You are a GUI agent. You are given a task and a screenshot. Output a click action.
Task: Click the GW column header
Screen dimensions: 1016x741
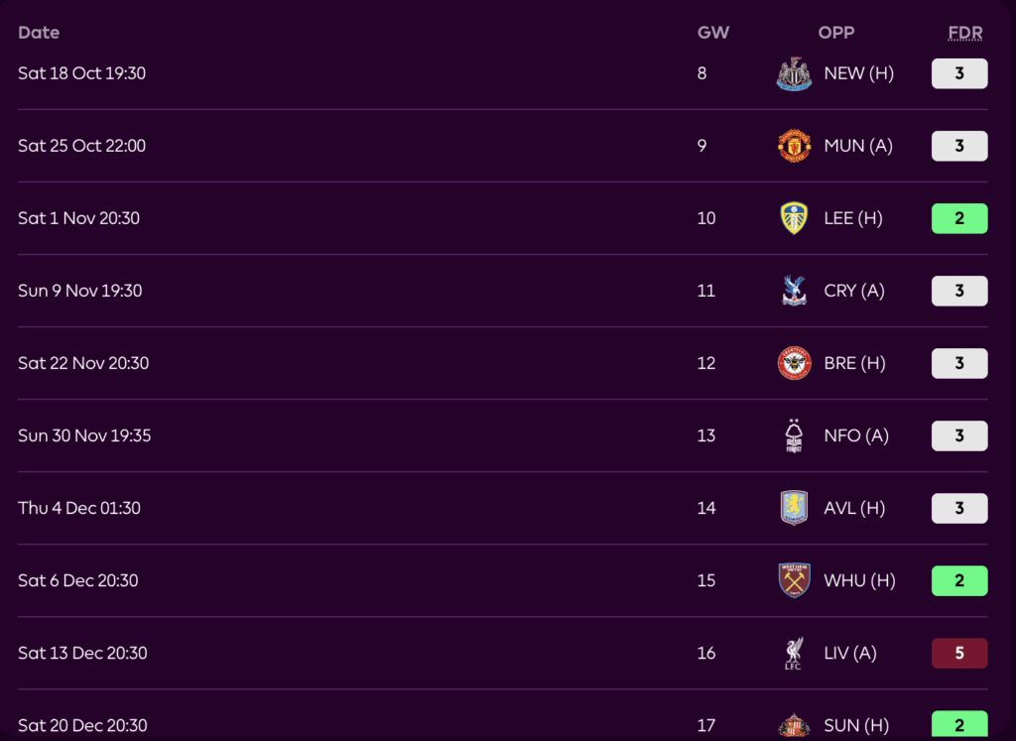712,33
